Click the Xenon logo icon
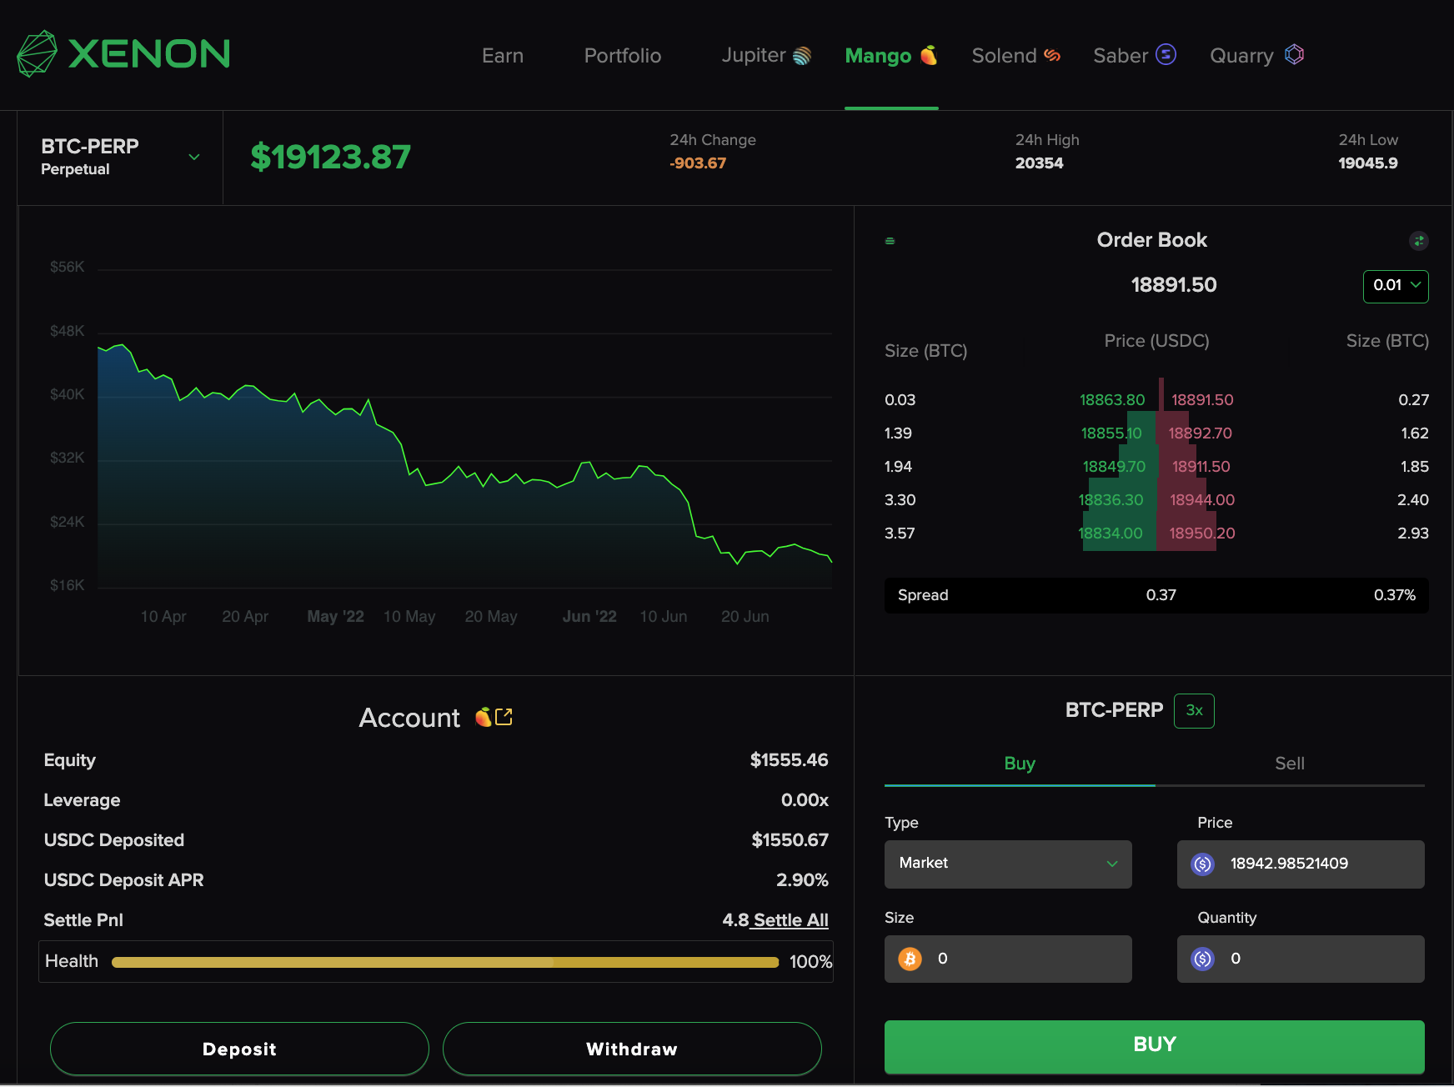This screenshot has width=1454, height=1087. [x=37, y=54]
